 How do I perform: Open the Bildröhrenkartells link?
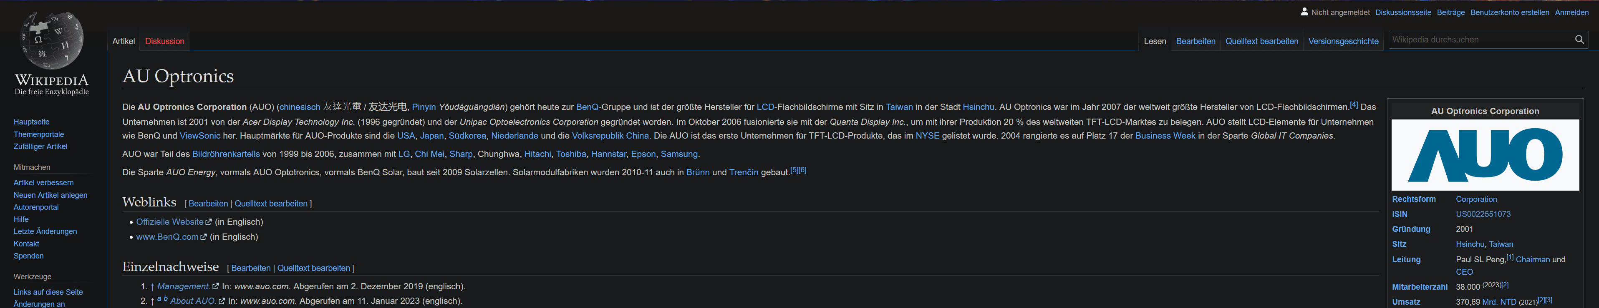pos(226,154)
